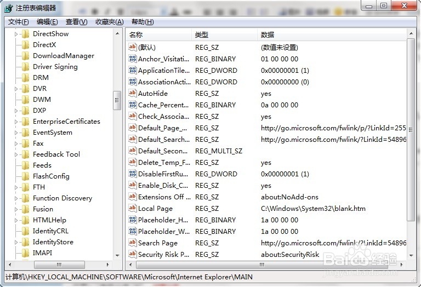Click the DWM folder icon
This screenshot has width=421, height=287.
click(x=25, y=100)
